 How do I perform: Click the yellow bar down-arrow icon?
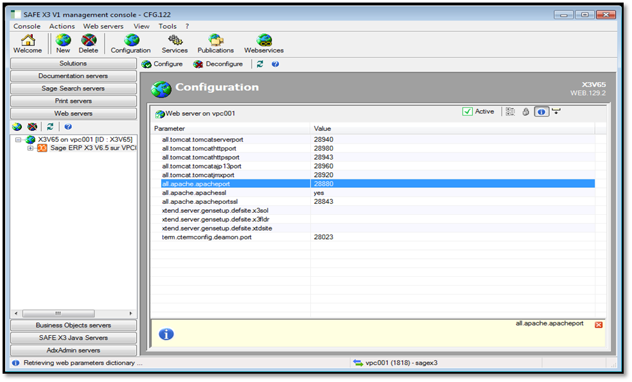coord(556,112)
